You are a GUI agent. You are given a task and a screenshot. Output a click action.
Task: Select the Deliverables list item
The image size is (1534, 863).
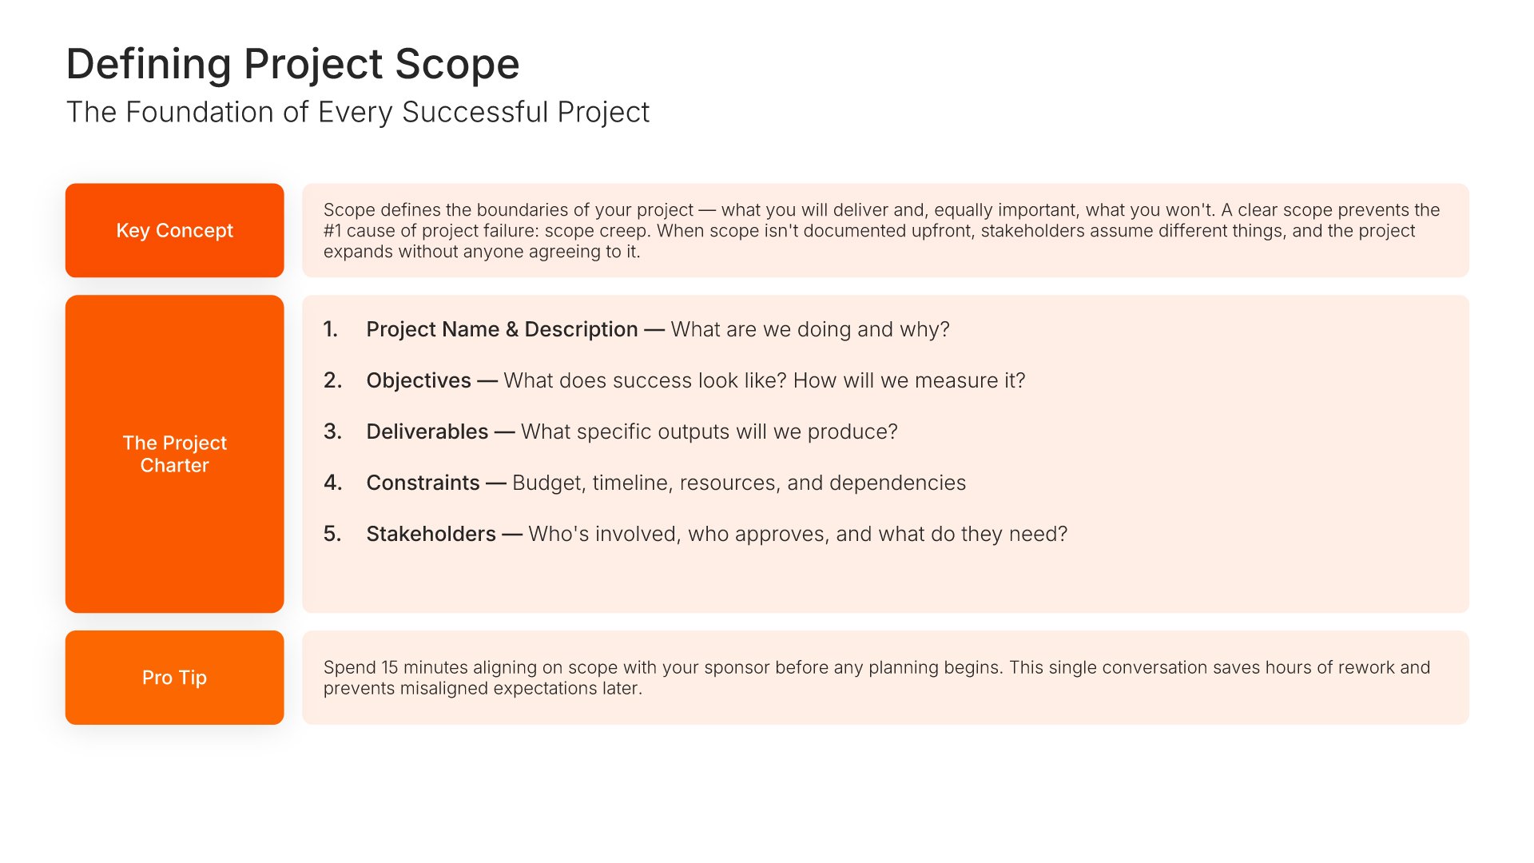pos(610,431)
